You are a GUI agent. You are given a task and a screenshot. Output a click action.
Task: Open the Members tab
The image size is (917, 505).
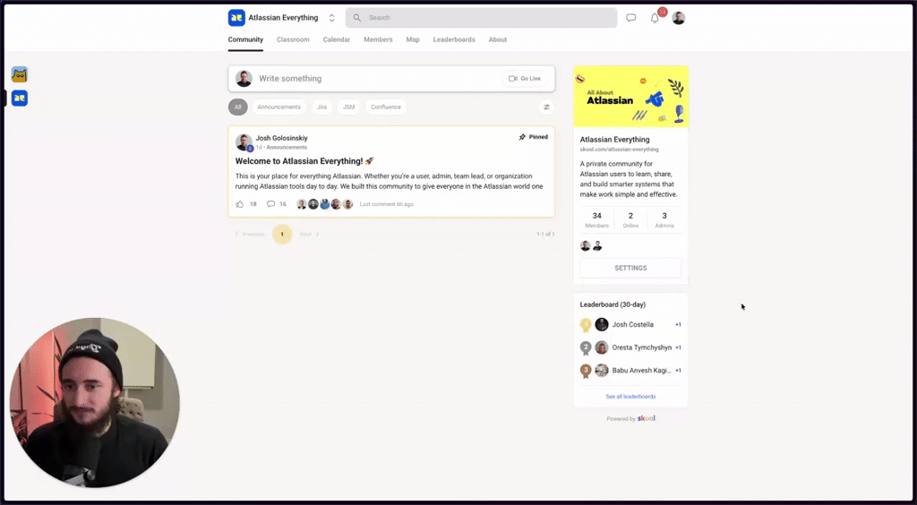coord(378,39)
